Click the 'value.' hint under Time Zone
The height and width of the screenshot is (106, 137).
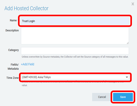tap(25, 85)
